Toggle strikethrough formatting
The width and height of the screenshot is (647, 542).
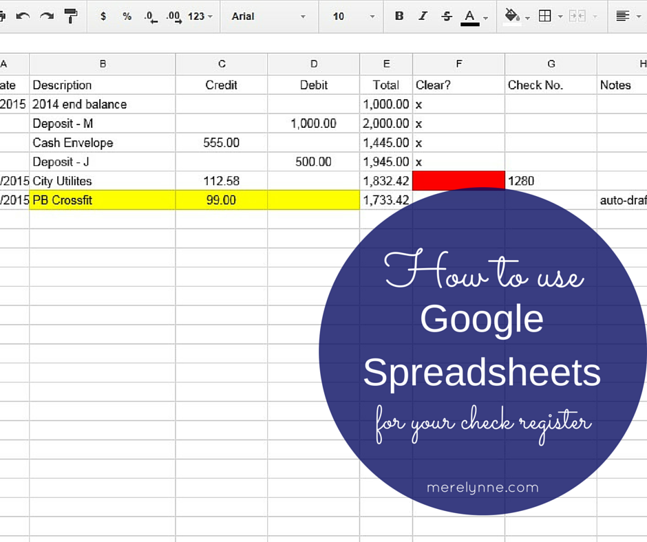tap(447, 16)
